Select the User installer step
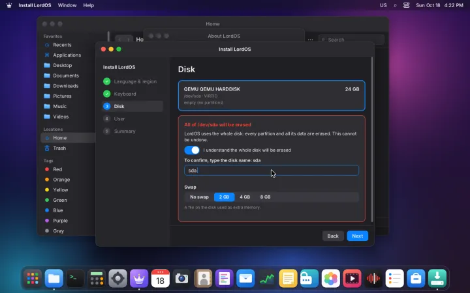Viewport: 470px width, 293px height. 132,119
